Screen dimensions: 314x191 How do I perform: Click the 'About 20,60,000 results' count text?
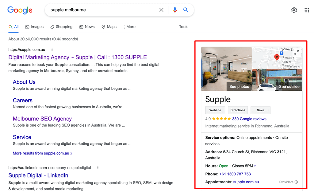(43, 39)
